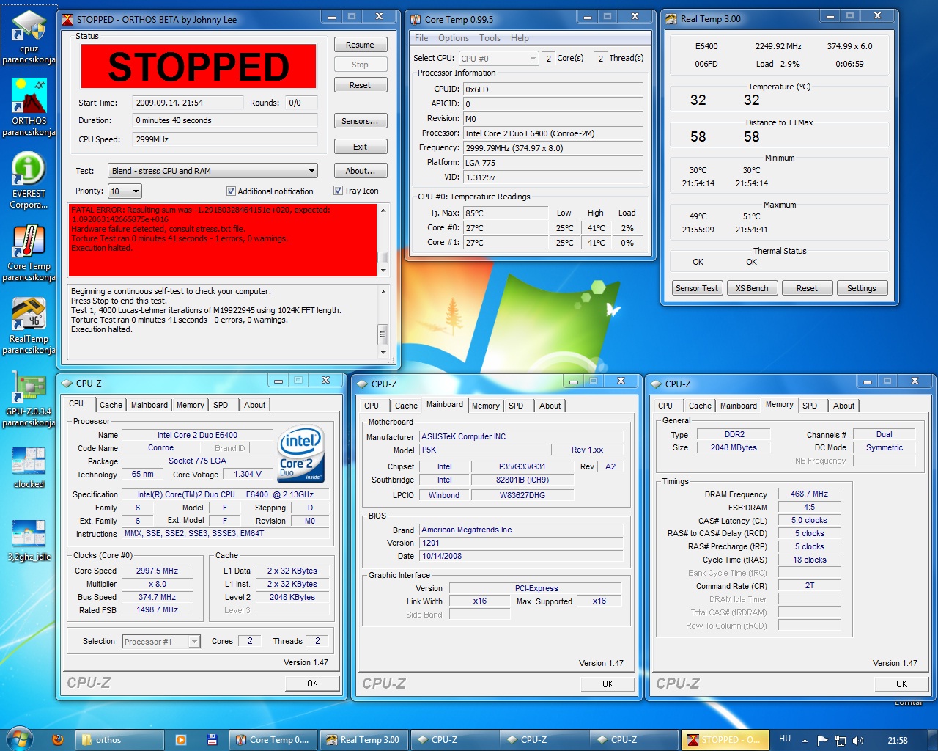This screenshot has height=751, width=938.
Task: Click XS Bench in Real Temp
Action: [752, 288]
